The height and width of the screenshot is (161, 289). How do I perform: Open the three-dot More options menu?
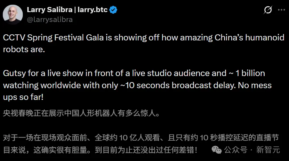281,10
